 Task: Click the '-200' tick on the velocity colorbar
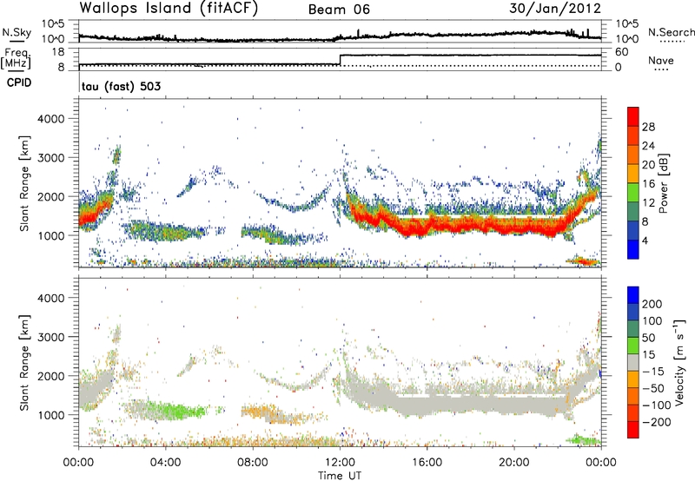point(657,422)
